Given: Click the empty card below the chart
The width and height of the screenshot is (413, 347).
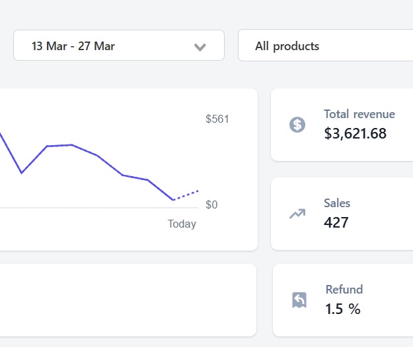Looking at the screenshot, I should 126,300.
